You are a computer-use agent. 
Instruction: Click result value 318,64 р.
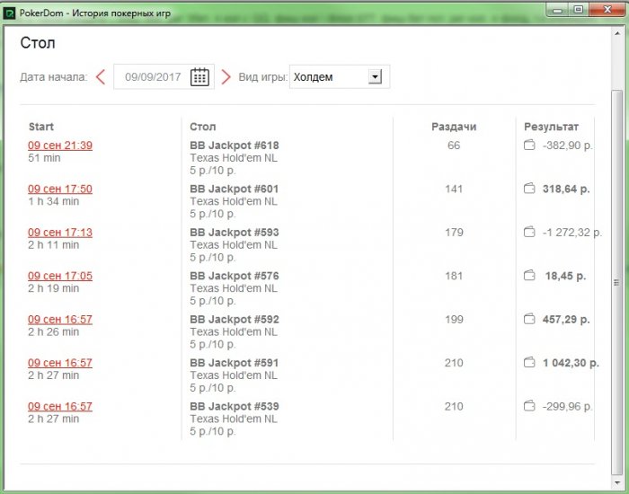566,189
